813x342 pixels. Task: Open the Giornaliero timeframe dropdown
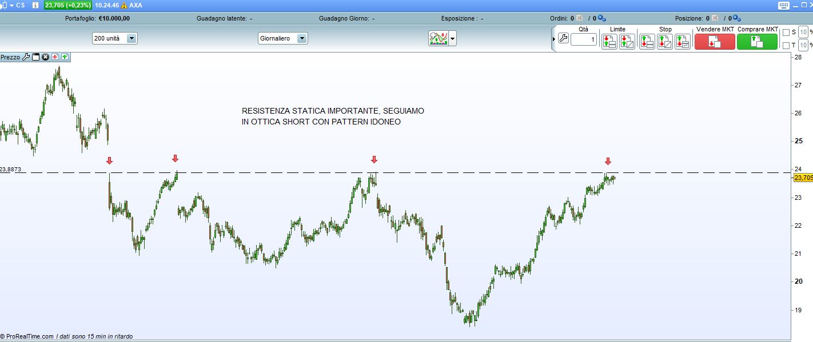tap(302, 38)
